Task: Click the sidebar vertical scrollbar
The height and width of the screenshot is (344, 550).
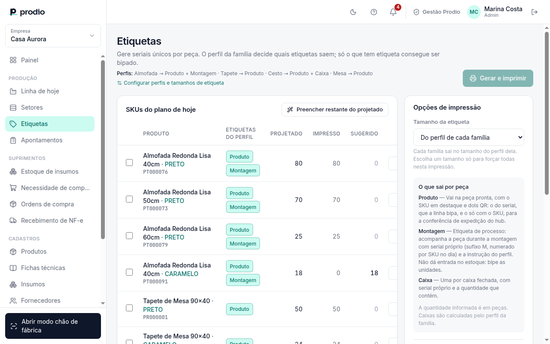Action: click(x=103, y=150)
